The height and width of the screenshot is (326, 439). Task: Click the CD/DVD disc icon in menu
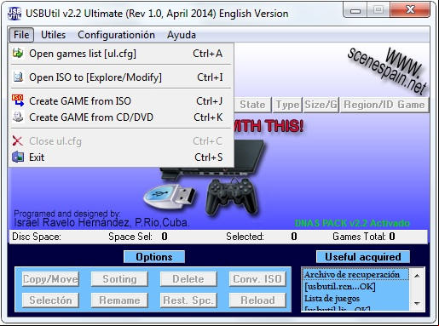point(18,117)
